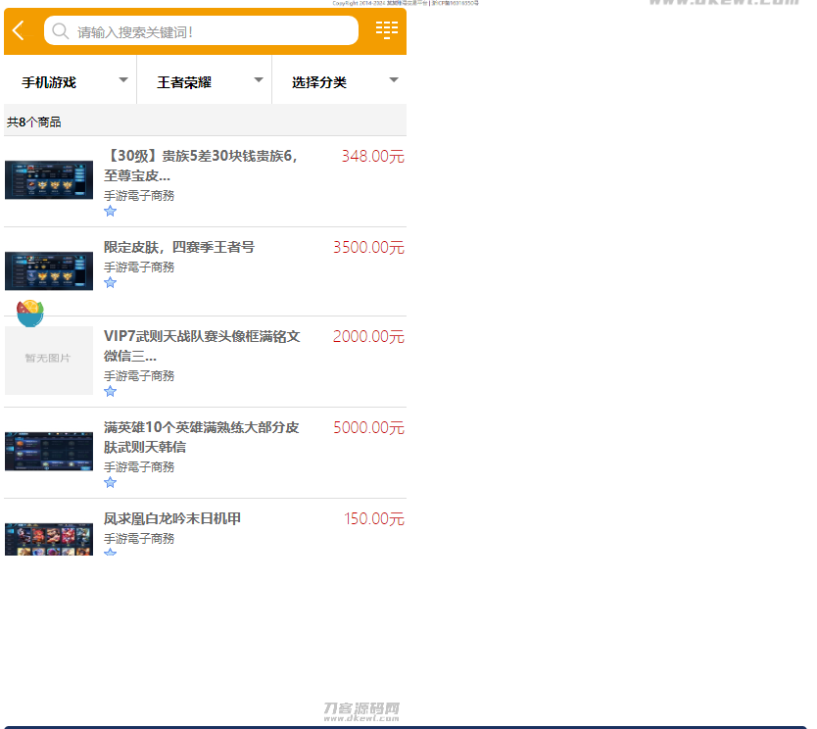Click the magnifier search icon
Viewport: 817px width, 729px height.
point(61,31)
